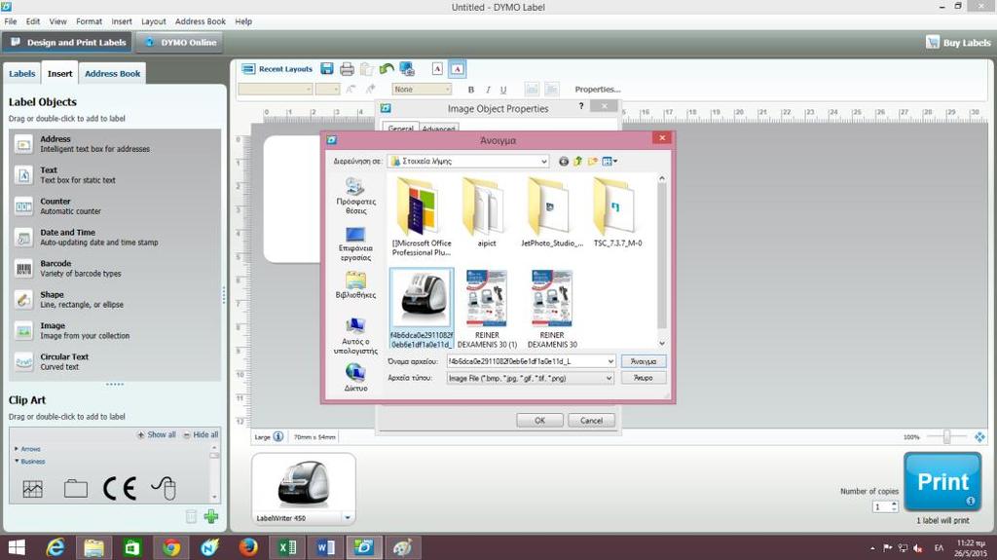Image resolution: width=997 pixels, height=560 pixels.
Task: Add a Counter object to the label
Action: click(x=115, y=206)
